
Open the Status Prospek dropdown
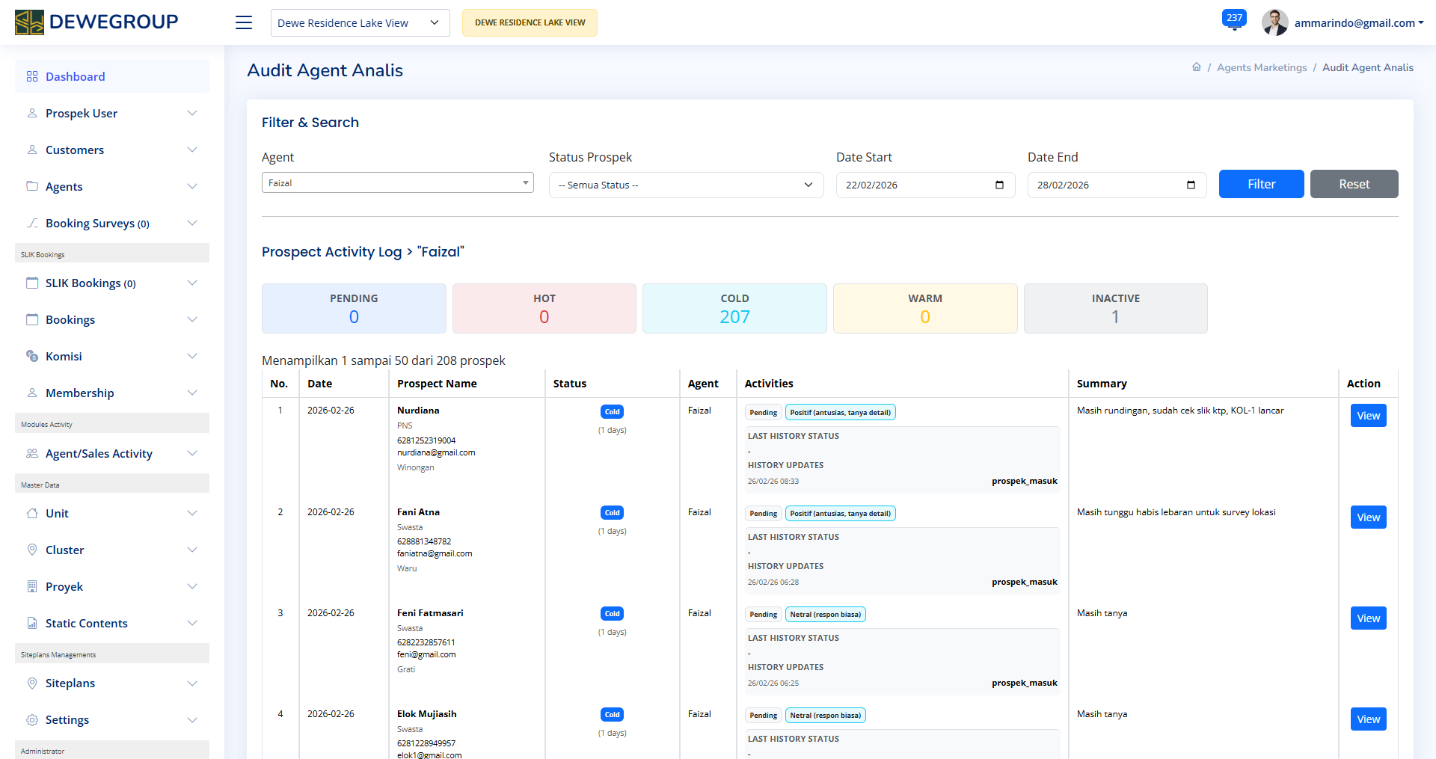[686, 185]
